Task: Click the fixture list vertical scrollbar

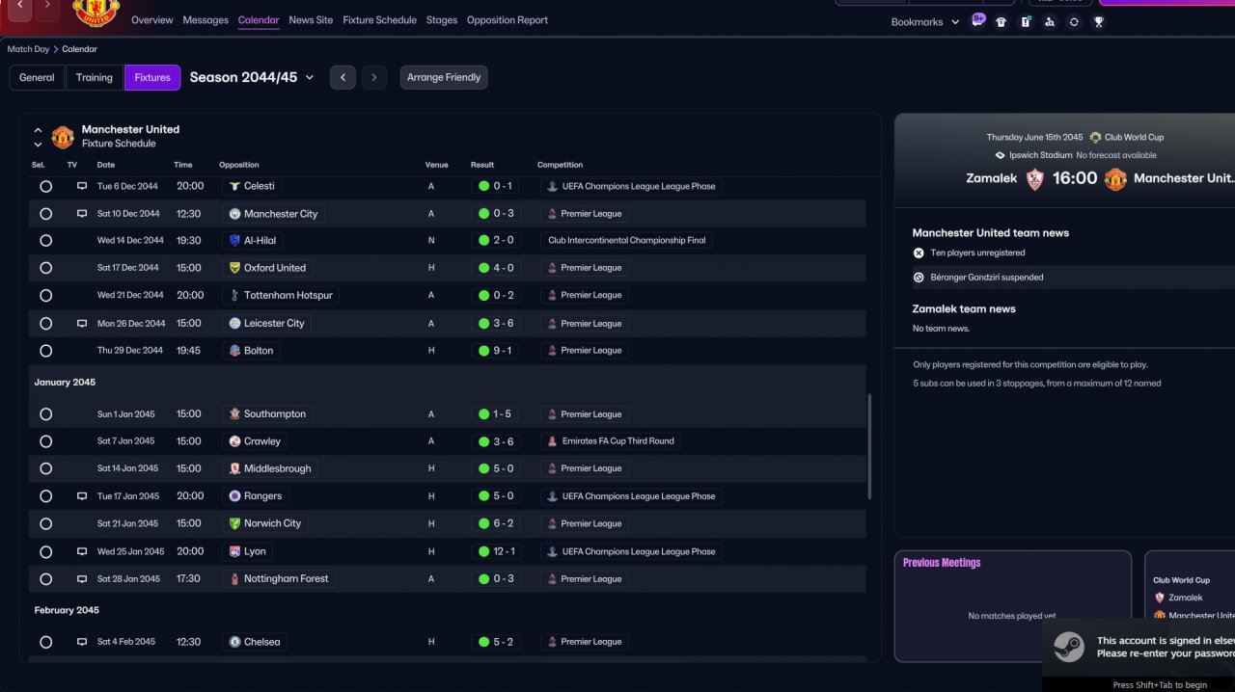Action: [869, 446]
